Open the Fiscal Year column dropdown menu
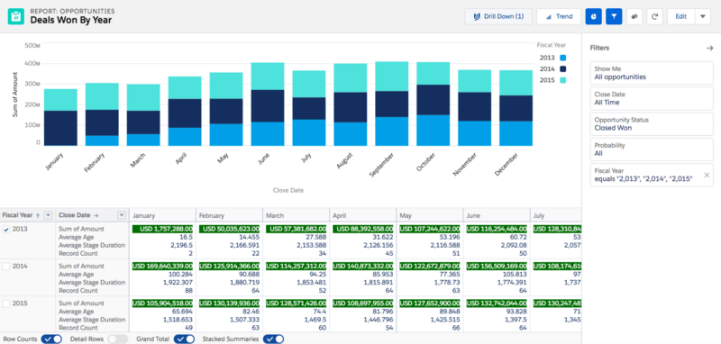Screen dimensions: 721x344 tap(48, 215)
